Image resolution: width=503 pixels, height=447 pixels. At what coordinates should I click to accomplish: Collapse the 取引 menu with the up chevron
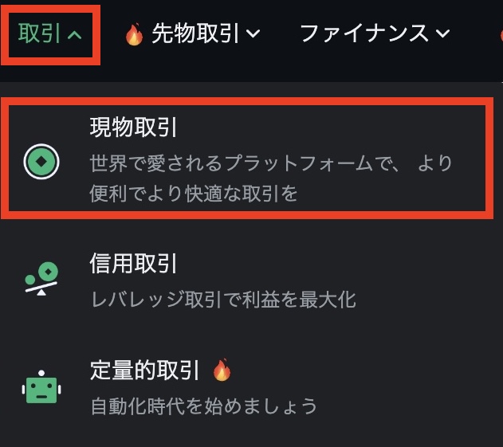point(74,34)
